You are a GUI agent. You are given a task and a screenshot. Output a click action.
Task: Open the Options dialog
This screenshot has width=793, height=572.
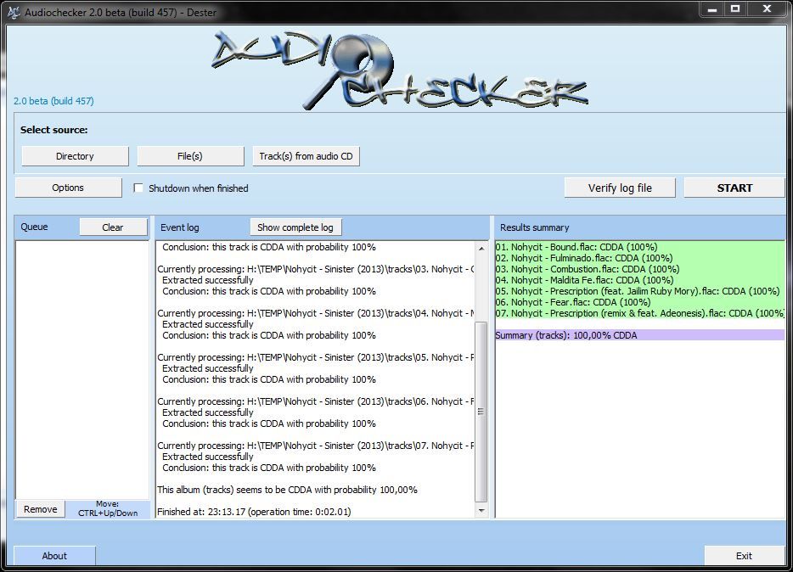pyautogui.click(x=68, y=188)
